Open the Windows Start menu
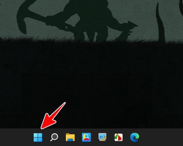This screenshot has height=146, width=183. [x=38, y=137]
